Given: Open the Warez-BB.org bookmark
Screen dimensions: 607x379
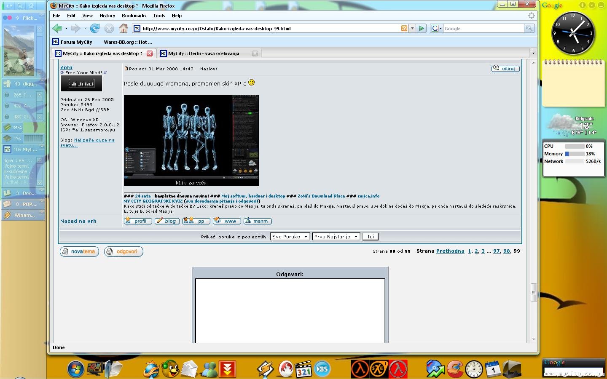Looking at the screenshot, I should point(128,42).
